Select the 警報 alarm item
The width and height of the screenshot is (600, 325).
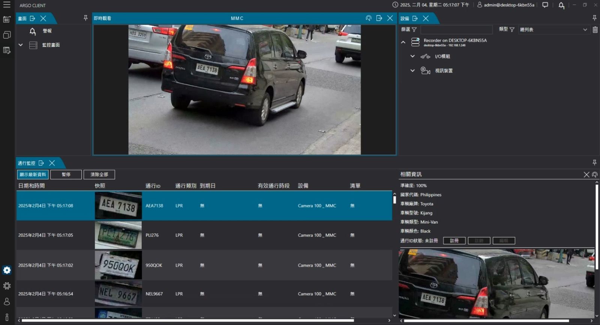click(47, 31)
